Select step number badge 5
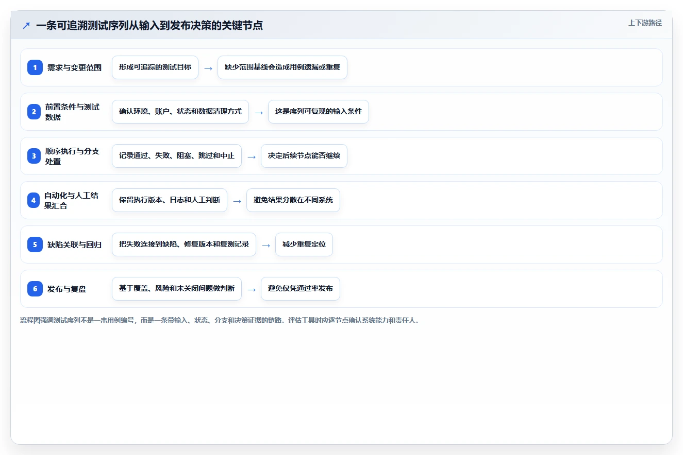The width and height of the screenshot is (683, 455). 35,244
